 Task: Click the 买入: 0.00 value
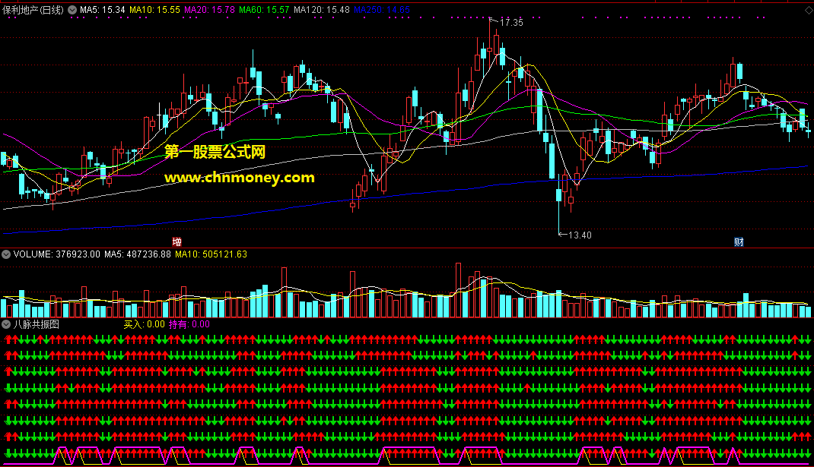click(144, 324)
